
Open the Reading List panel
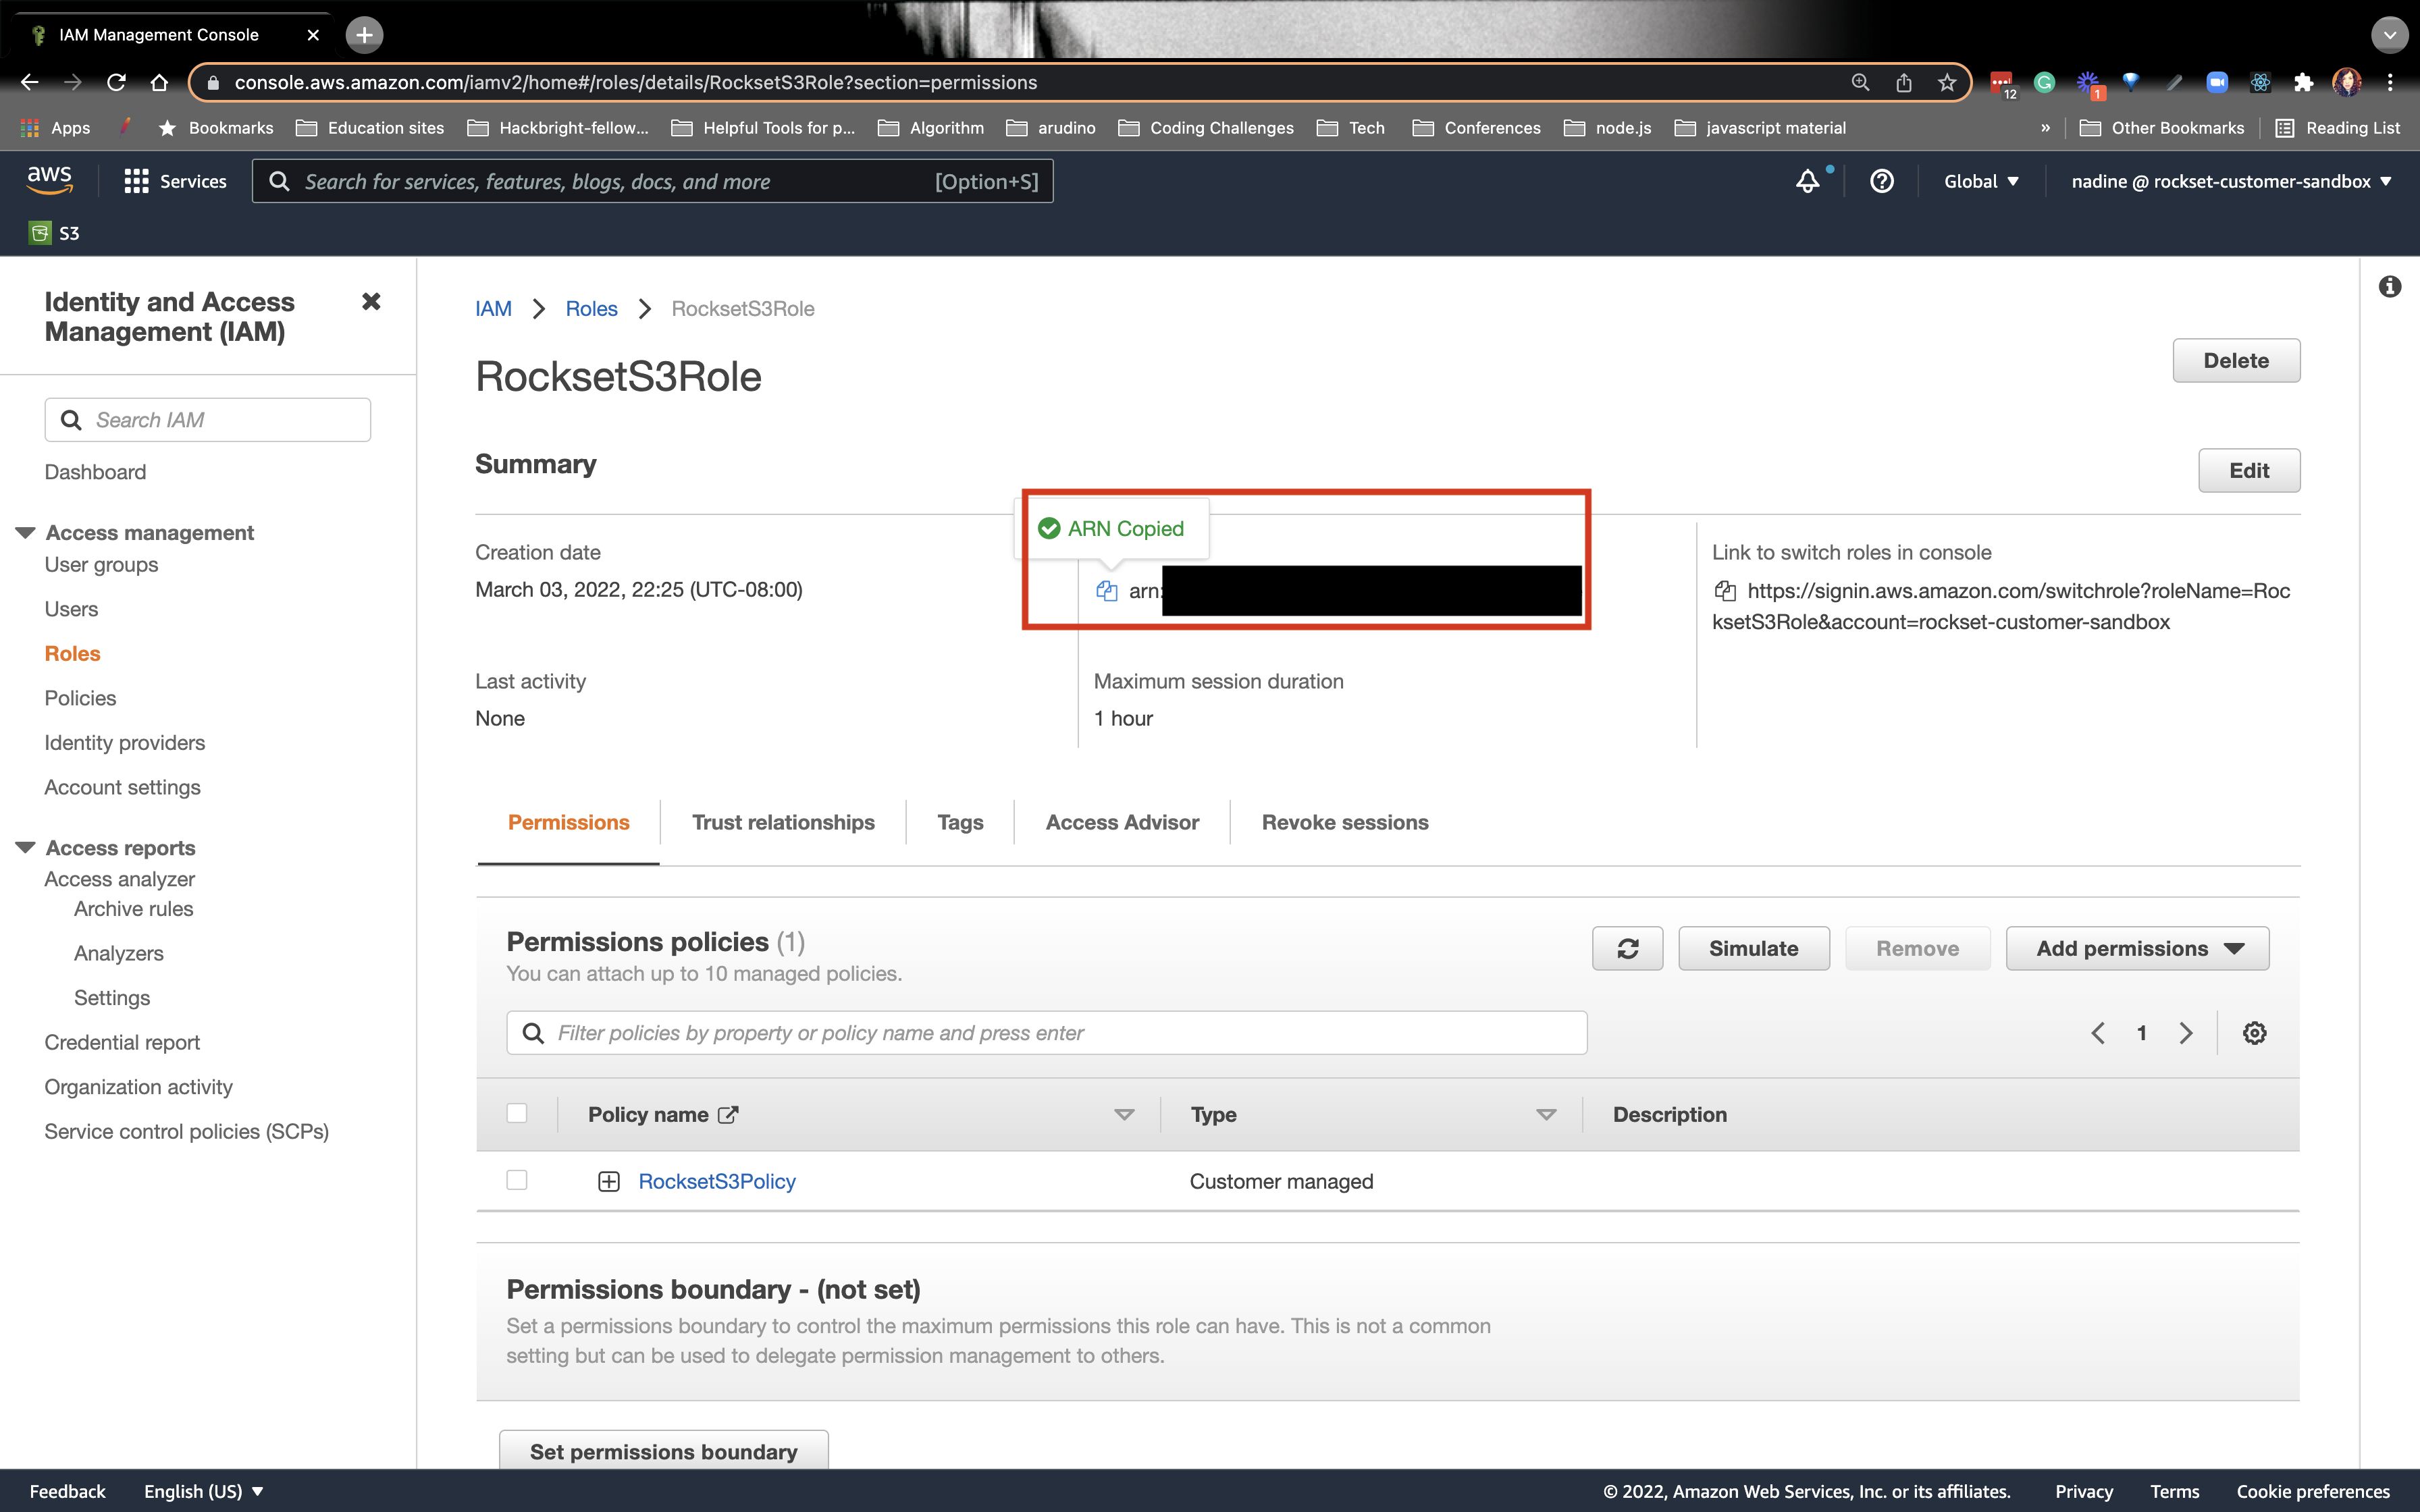2338,128
